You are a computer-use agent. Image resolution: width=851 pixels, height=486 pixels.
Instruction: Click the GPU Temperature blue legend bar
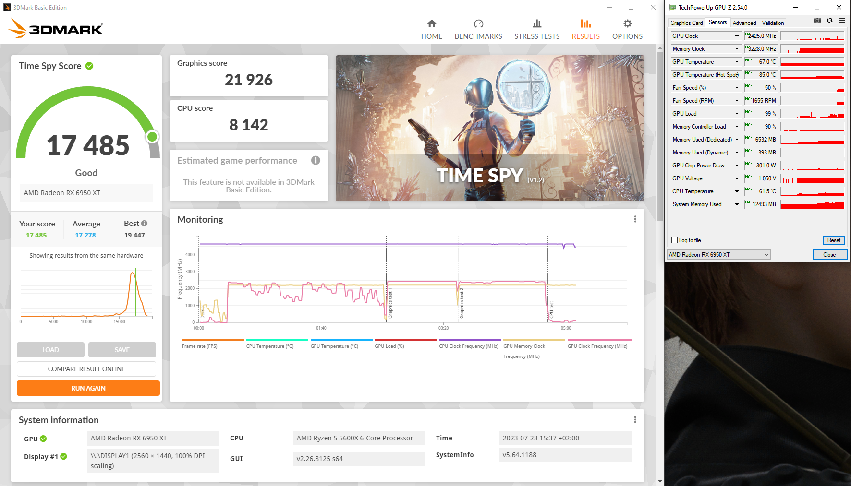coord(341,340)
